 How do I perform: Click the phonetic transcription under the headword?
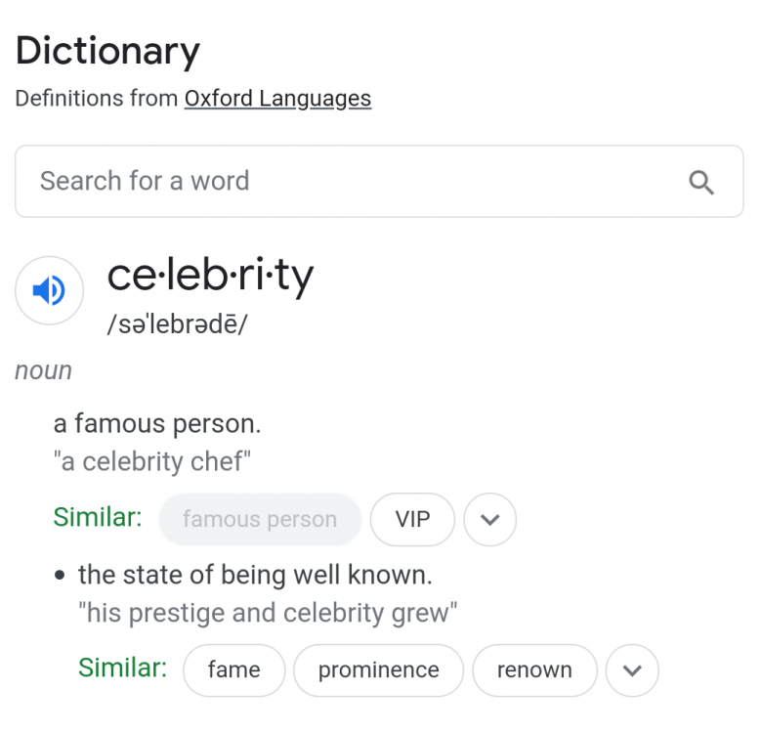[177, 324]
